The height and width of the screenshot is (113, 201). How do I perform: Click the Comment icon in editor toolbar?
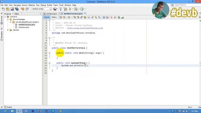tap(119, 17)
